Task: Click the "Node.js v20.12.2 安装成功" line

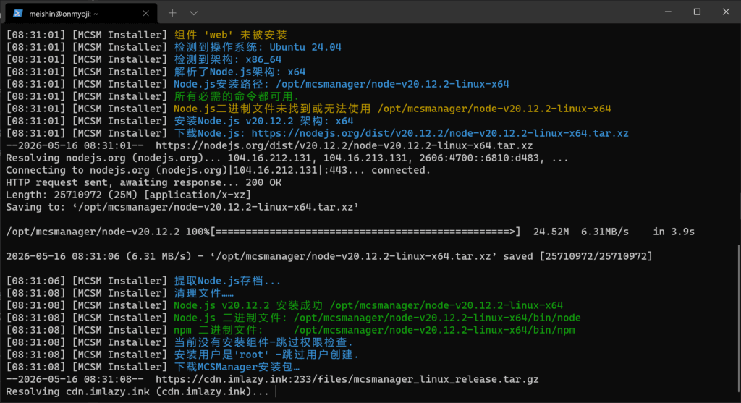Action: coord(368,305)
